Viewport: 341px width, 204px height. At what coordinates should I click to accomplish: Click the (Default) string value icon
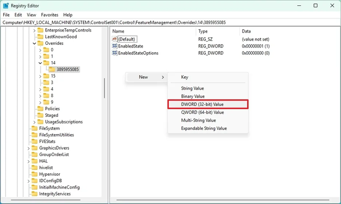[x=115, y=39]
